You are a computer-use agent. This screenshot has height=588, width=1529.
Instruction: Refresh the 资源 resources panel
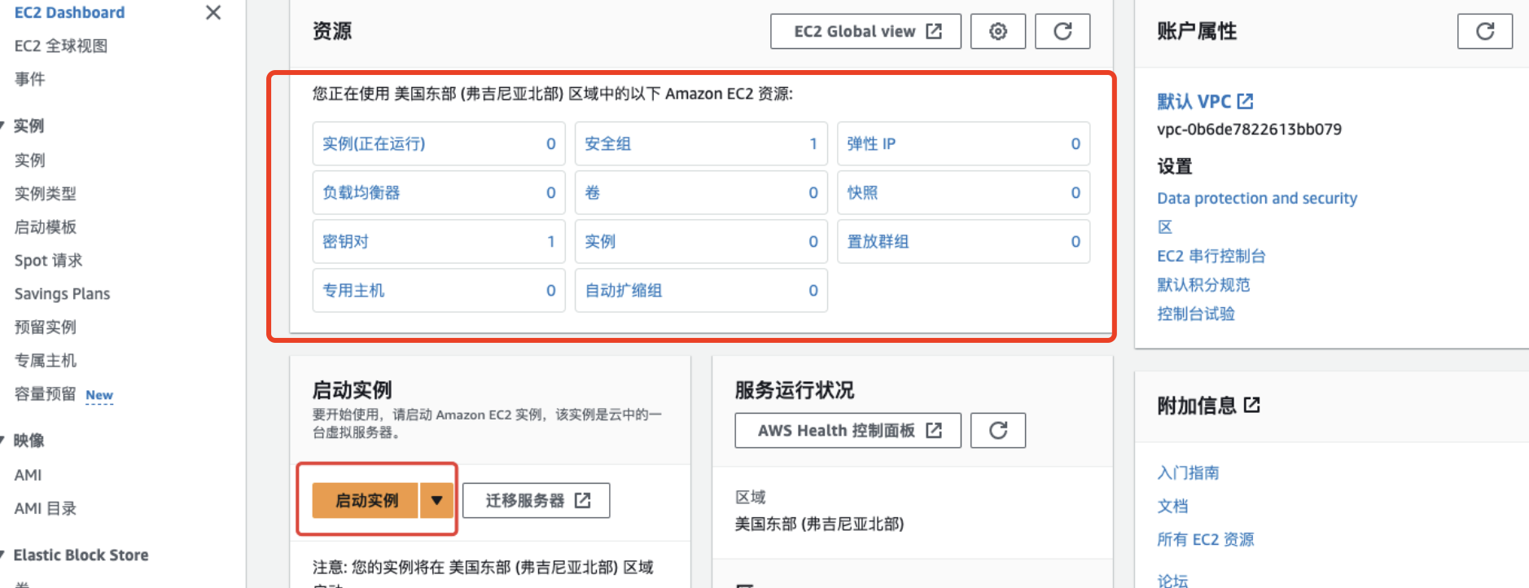pos(1062,31)
